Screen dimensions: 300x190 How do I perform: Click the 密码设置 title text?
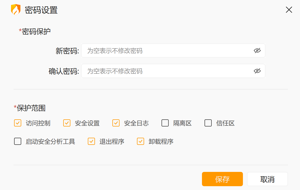41,10
